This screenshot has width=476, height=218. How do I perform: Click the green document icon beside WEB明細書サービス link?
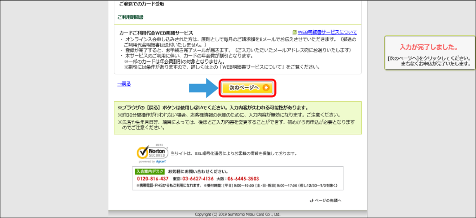point(294,32)
